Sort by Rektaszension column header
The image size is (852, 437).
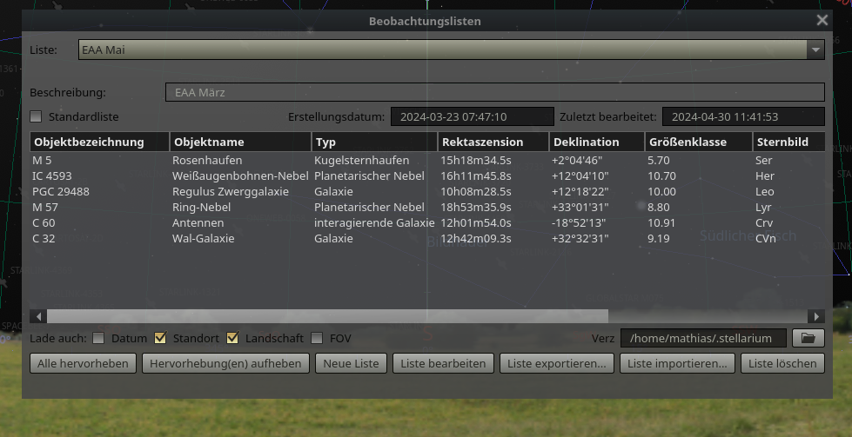[x=493, y=142]
